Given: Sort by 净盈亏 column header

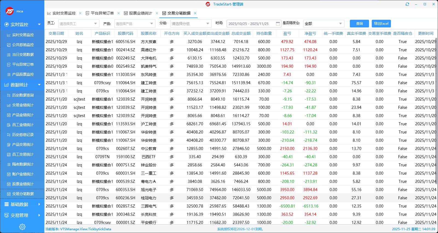Looking at the screenshot, I should click(x=310, y=33).
